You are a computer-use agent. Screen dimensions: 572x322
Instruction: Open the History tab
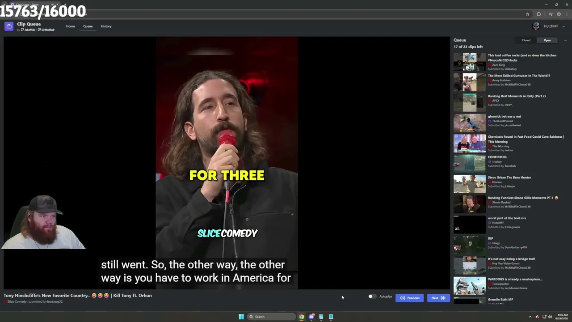click(106, 26)
